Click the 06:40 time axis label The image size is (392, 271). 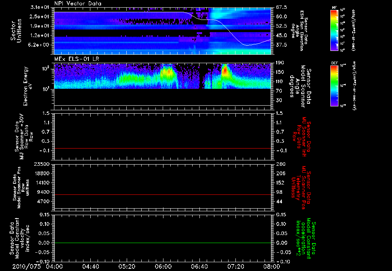199,266
